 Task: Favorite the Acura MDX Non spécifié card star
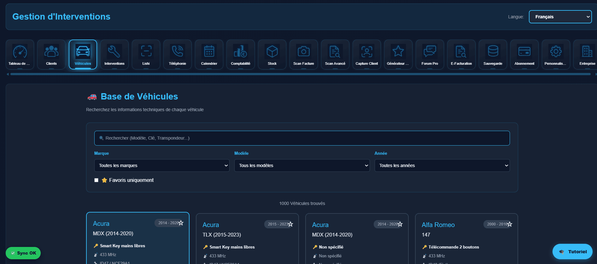tap(400, 224)
